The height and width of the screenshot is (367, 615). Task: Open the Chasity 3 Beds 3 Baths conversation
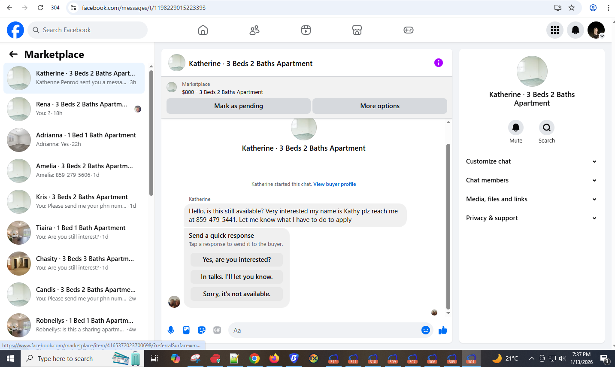tap(74, 263)
